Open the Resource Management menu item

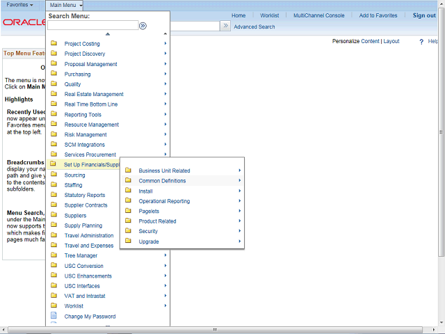91,125
